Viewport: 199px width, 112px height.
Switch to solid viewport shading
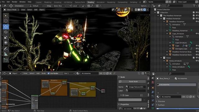tap(139, 10)
